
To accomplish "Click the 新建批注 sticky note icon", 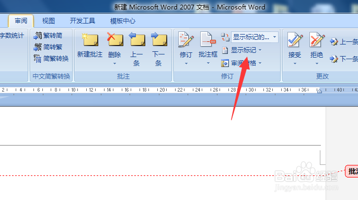I will click(x=90, y=40).
